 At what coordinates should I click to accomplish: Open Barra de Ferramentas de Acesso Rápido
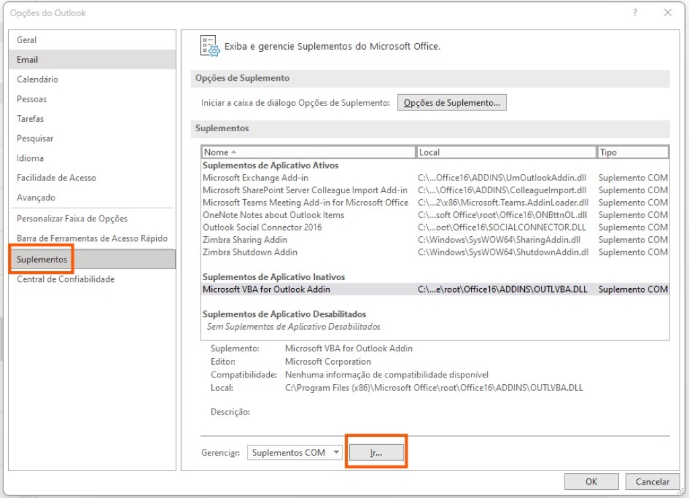point(92,238)
